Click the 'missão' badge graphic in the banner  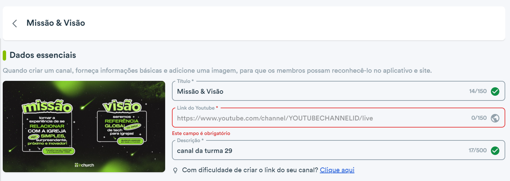coord(47,107)
